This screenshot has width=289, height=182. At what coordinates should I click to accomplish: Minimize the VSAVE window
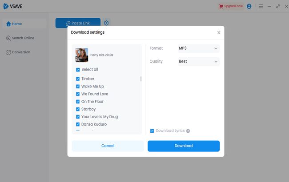tap(269, 6)
